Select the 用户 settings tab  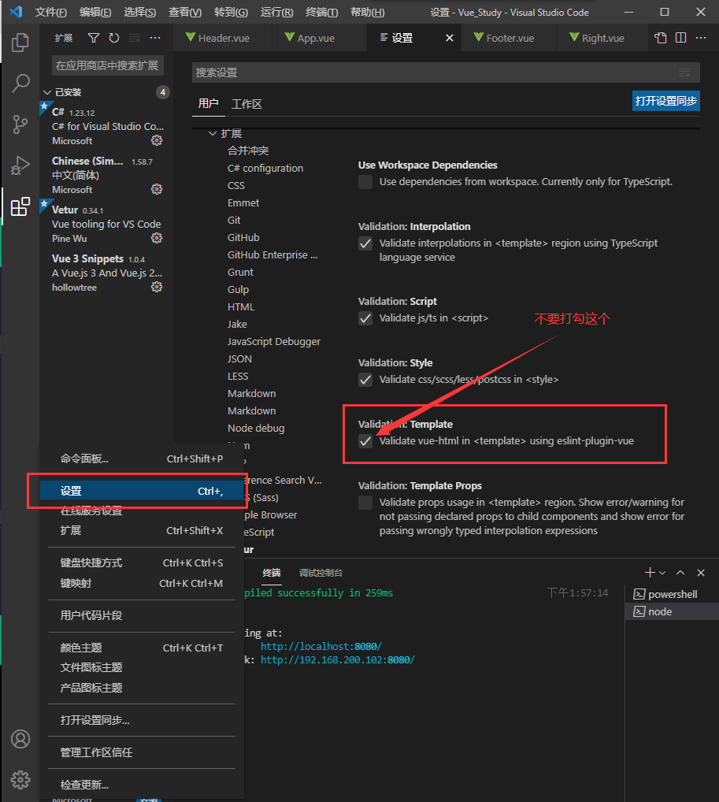coord(208,104)
